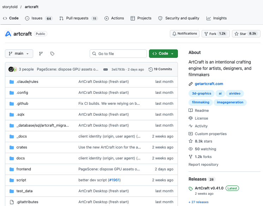
Task: Open the test_data folder
Action: (24, 191)
